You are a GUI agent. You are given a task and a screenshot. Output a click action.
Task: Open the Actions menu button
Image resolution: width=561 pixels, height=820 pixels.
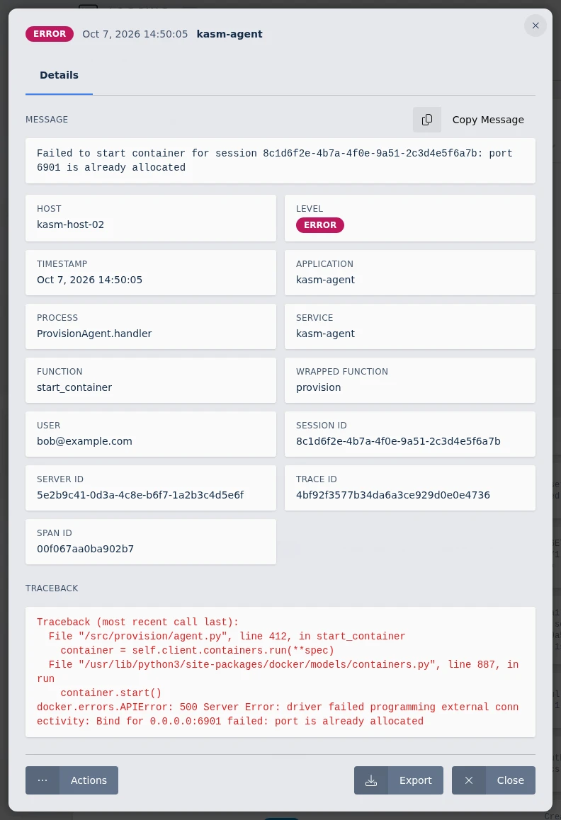pyautogui.click(x=72, y=780)
